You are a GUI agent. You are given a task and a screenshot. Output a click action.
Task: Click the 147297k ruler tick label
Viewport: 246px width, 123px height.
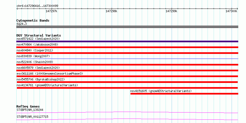pos(51,11)
